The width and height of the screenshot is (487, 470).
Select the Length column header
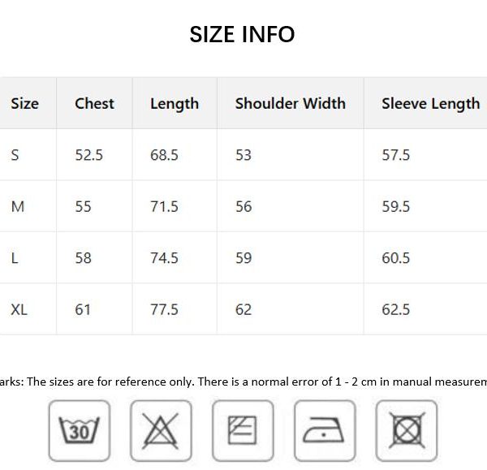coord(175,104)
